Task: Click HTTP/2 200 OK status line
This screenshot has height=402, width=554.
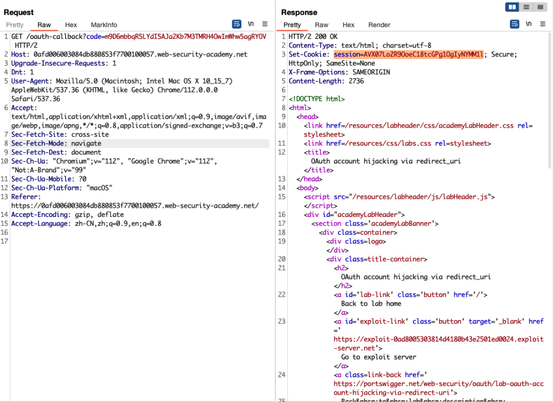Action: click(313, 36)
